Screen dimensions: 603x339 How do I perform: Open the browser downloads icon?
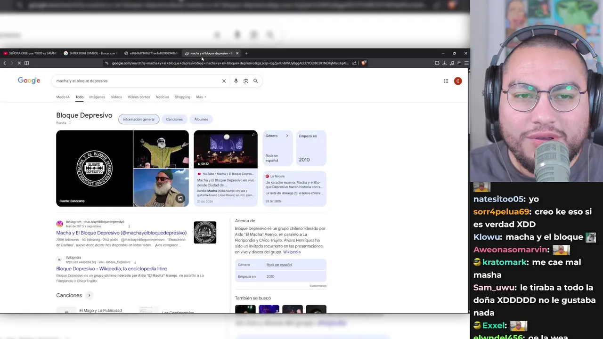point(444,63)
